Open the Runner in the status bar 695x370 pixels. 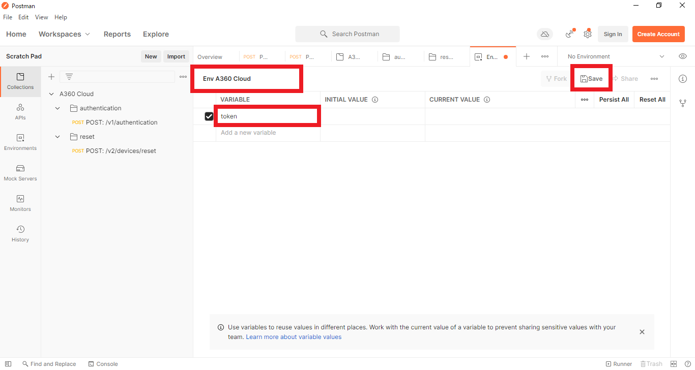point(619,364)
